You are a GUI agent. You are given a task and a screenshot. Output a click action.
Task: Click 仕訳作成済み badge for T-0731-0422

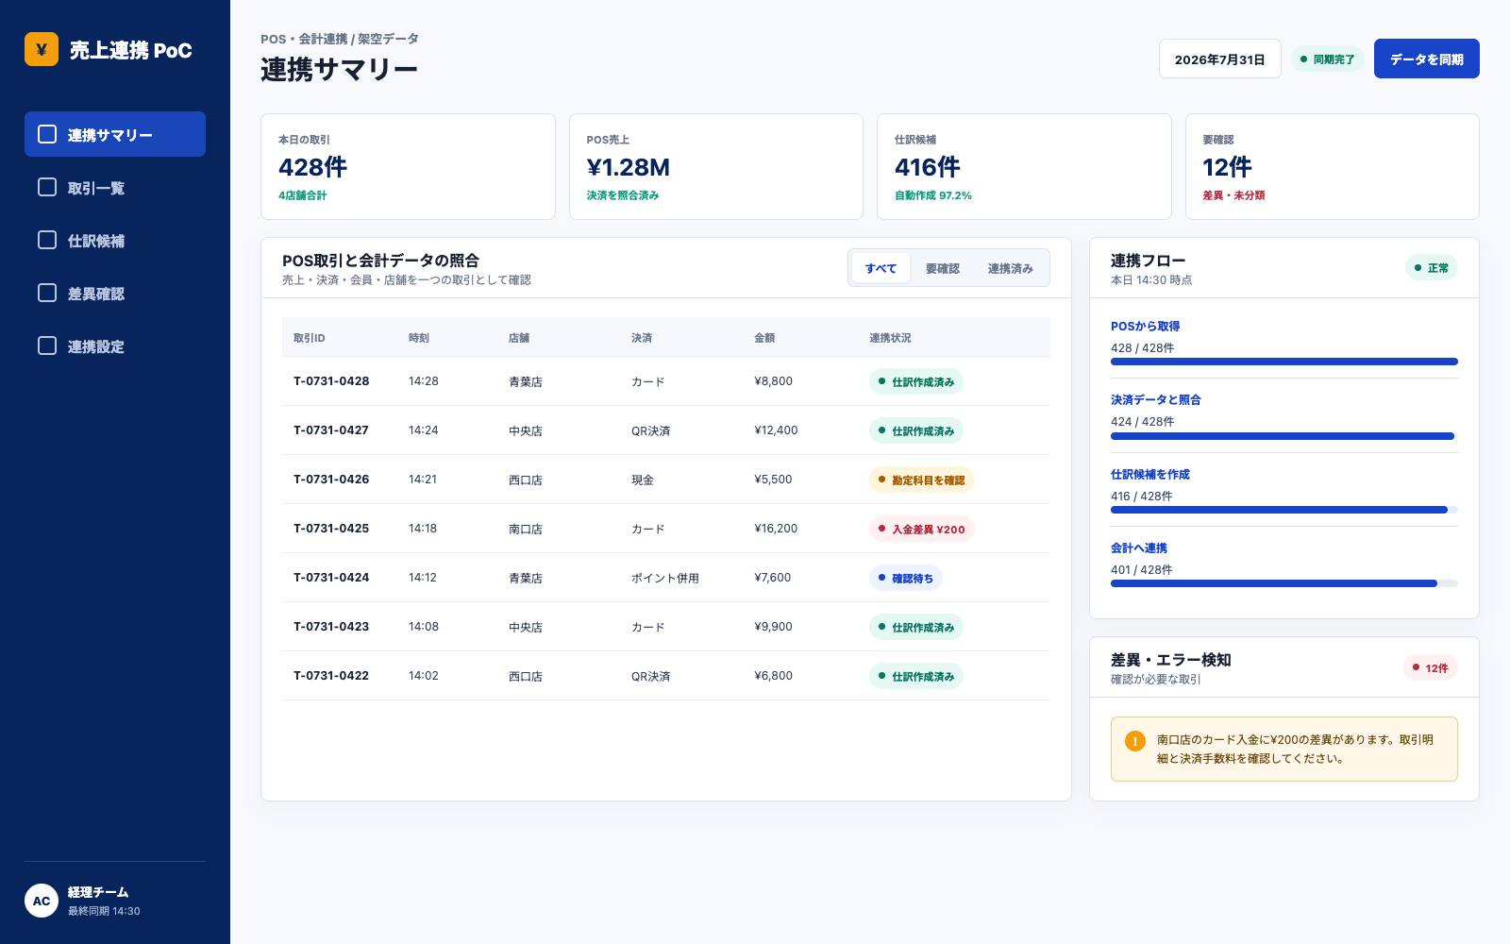916,676
